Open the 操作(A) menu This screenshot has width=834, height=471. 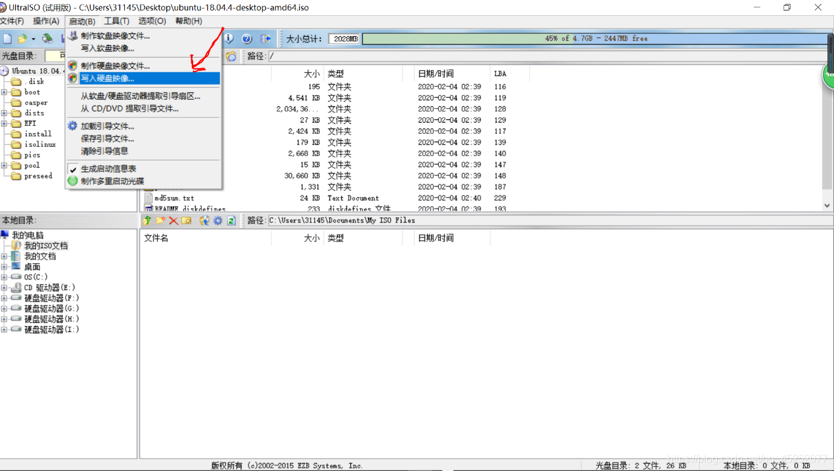pos(46,21)
